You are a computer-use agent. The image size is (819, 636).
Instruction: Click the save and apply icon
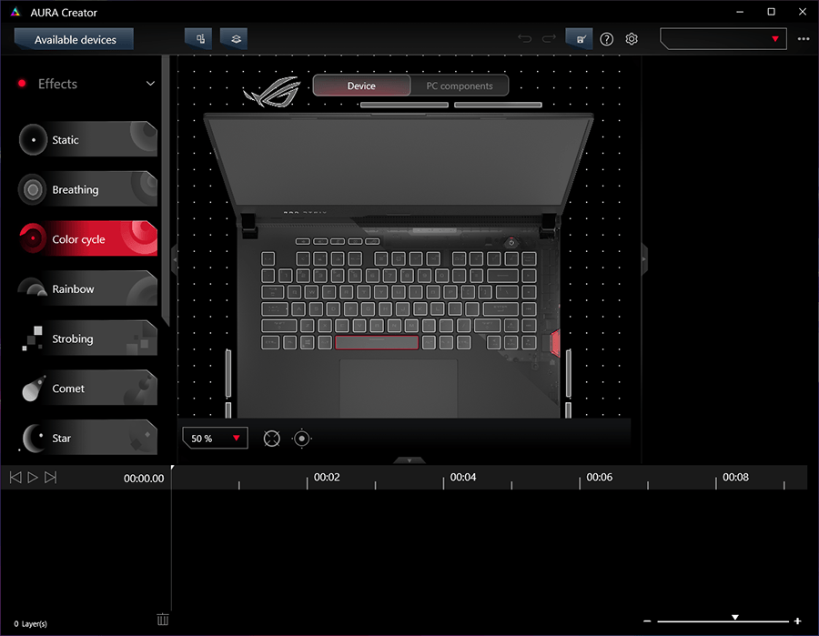click(x=580, y=38)
